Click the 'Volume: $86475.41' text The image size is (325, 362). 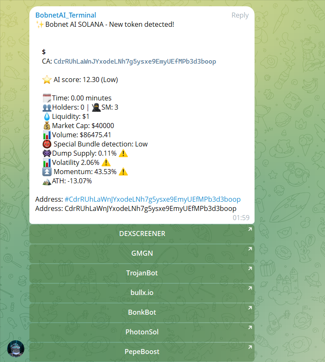point(81,135)
